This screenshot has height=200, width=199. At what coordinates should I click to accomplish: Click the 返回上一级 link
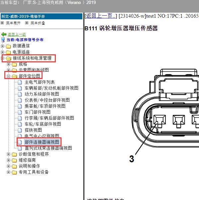coord(17,34)
